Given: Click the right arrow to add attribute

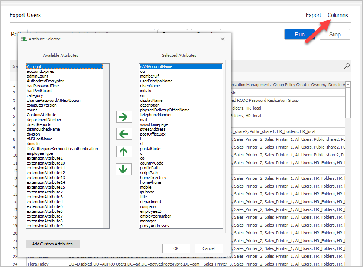Looking at the screenshot, I should click(x=124, y=117).
